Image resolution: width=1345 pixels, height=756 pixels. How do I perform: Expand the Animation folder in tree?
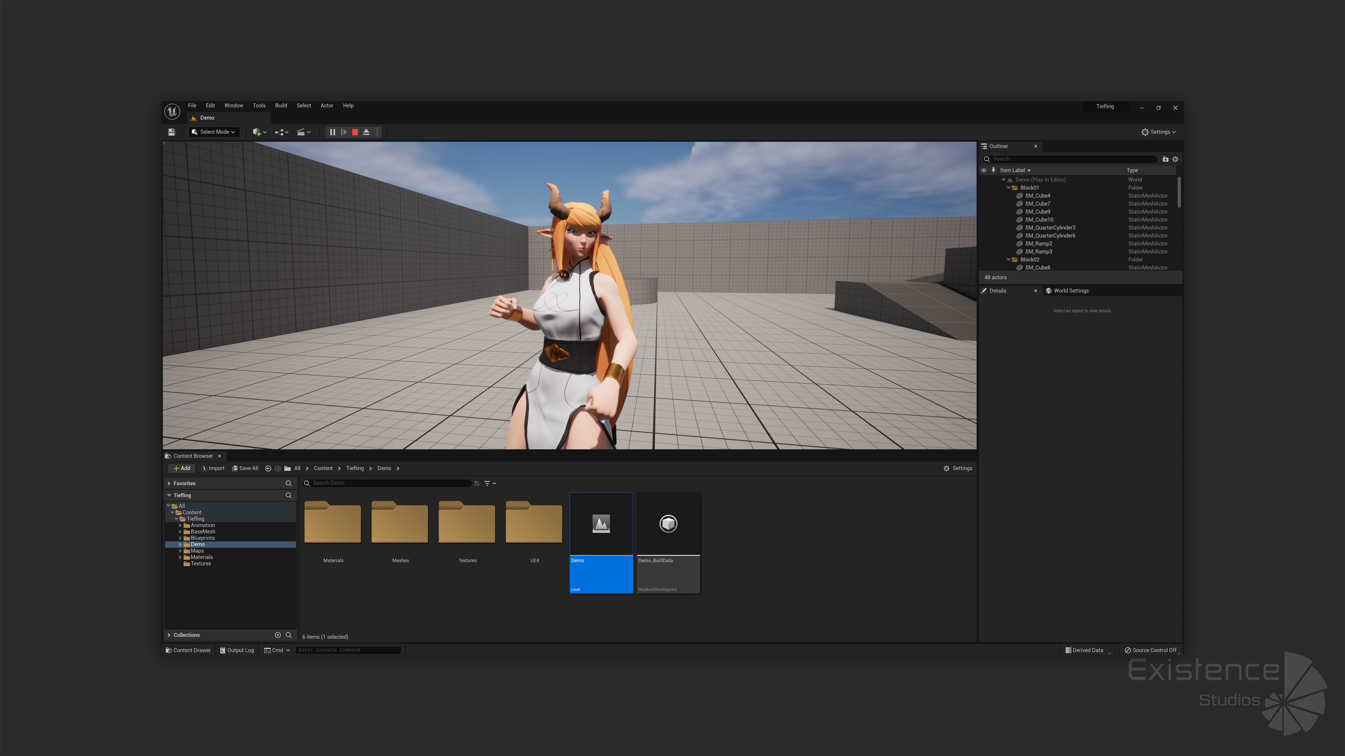[x=181, y=525]
